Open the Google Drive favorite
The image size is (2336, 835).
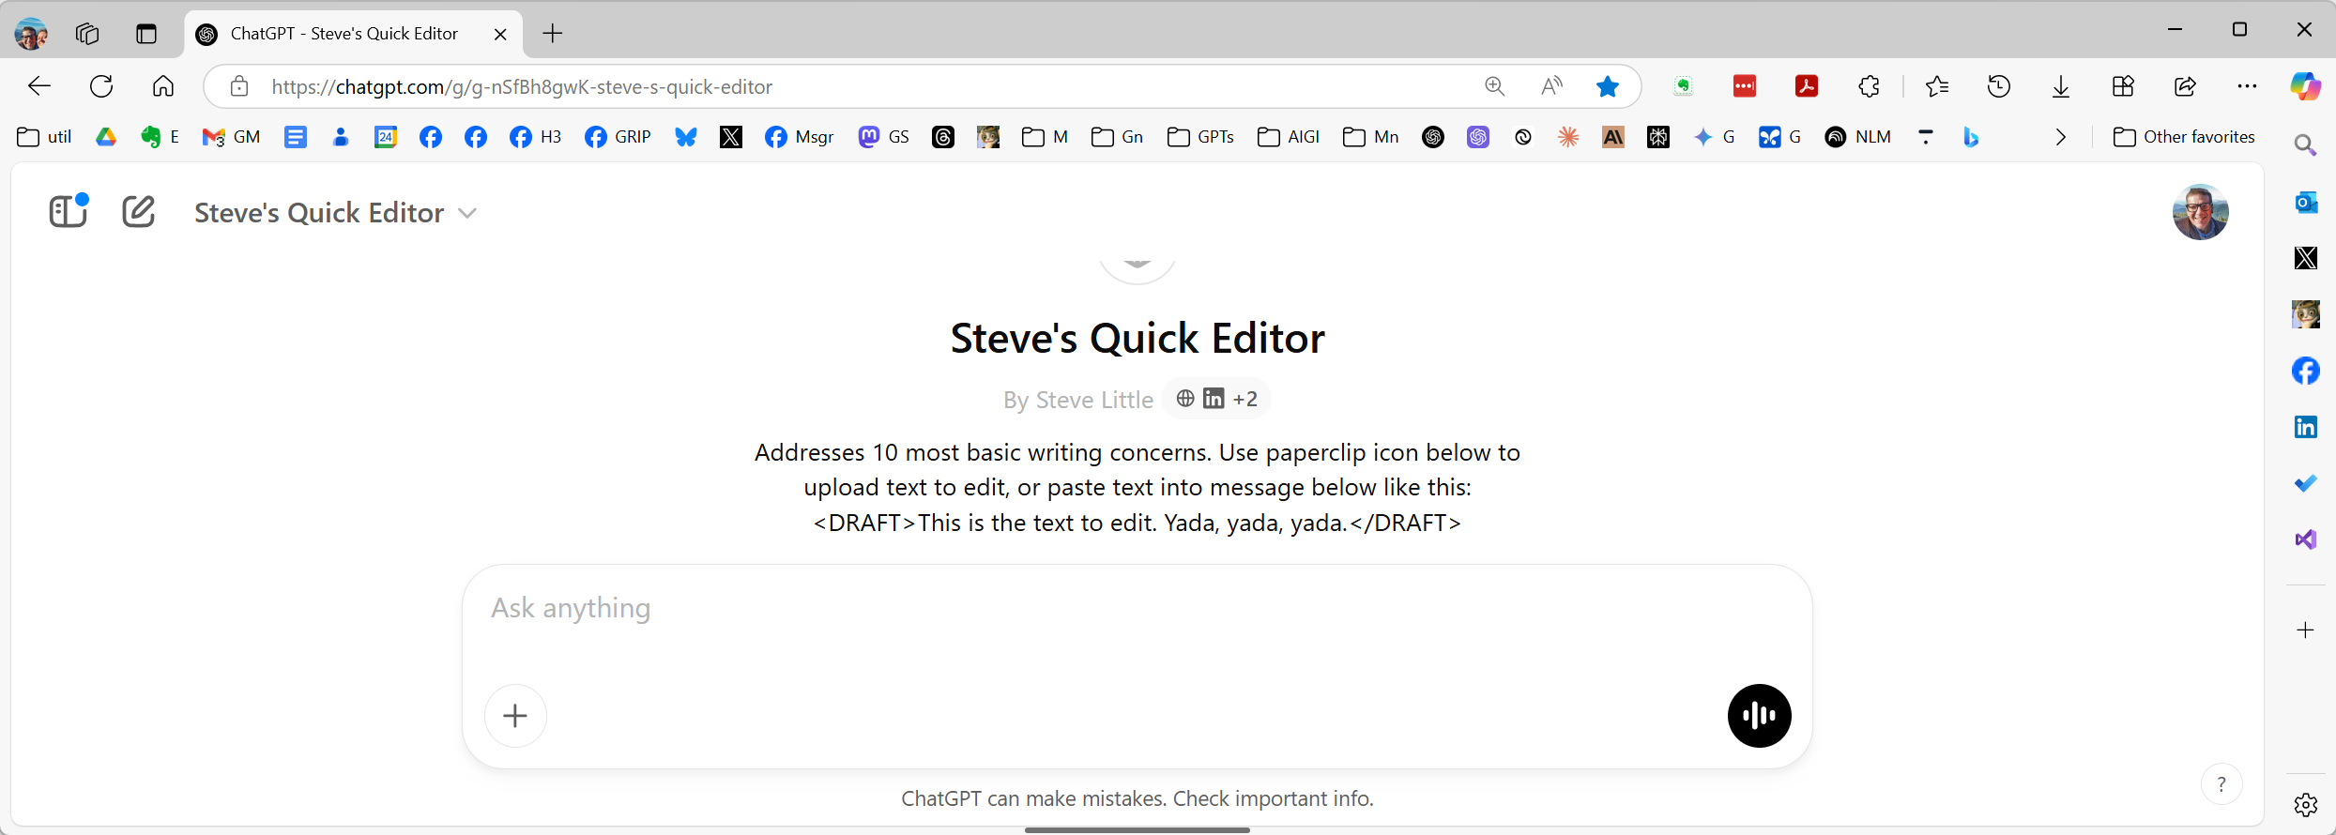106,137
